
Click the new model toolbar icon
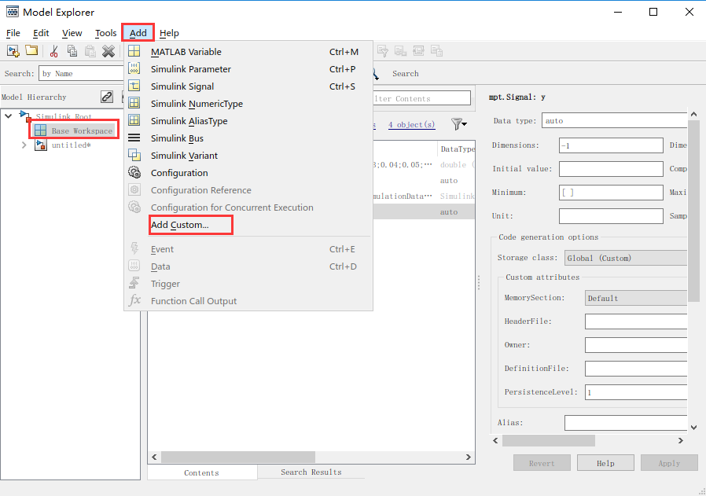tap(13, 51)
